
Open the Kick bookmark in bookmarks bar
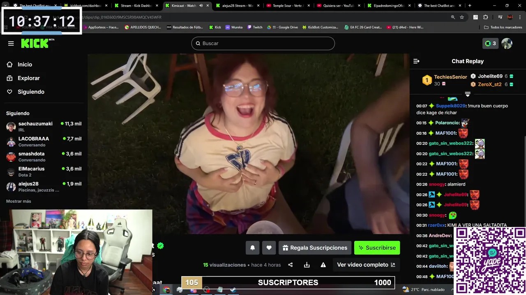(x=215, y=27)
